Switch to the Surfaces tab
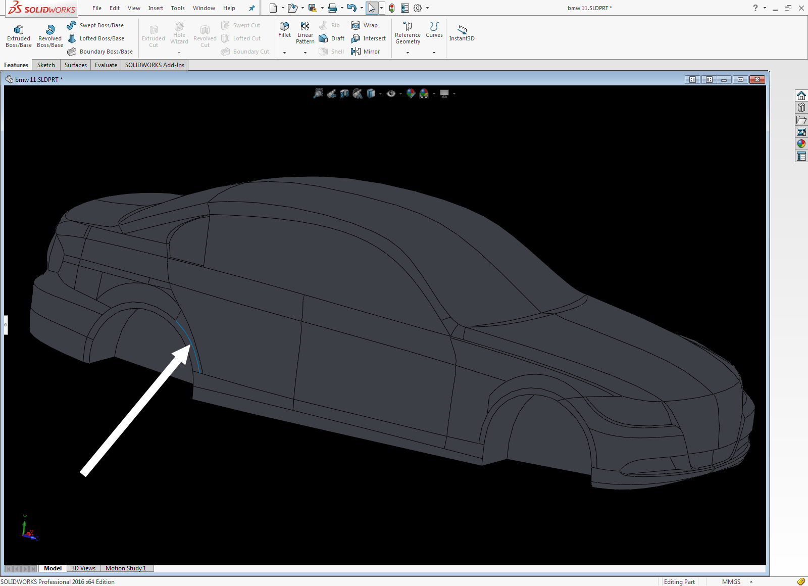This screenshot has width=808, height=586. [x=76, y=65]
